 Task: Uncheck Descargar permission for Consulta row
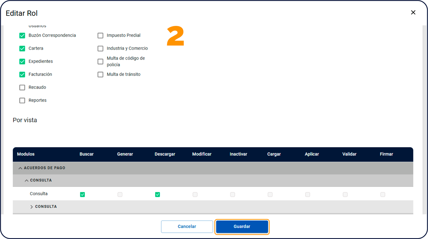(x=157, y=195)
